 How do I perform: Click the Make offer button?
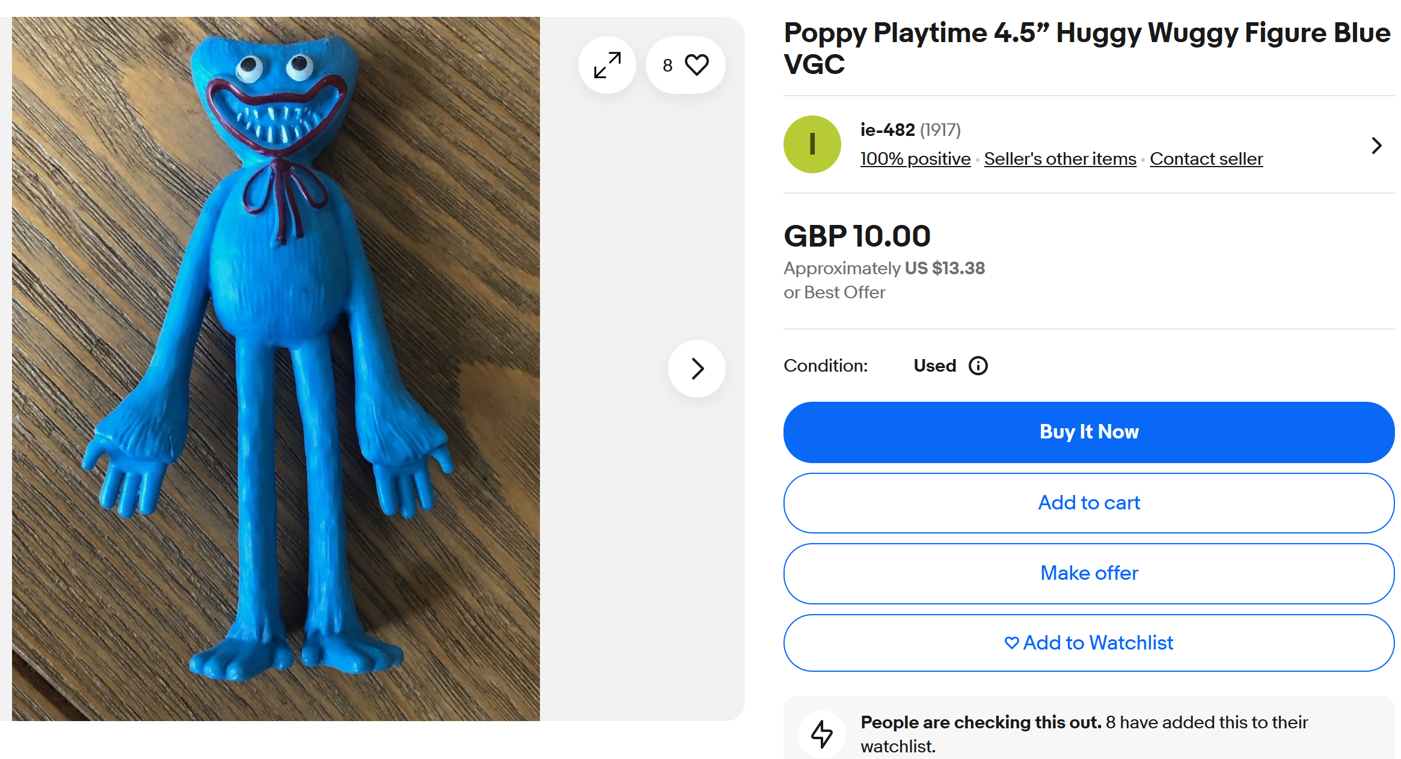(x=1088, y=573)
